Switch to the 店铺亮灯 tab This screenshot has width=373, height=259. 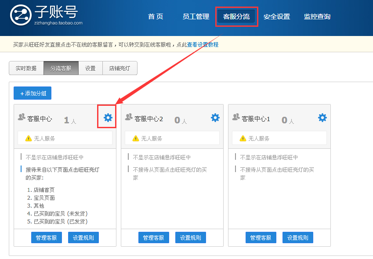120,68
